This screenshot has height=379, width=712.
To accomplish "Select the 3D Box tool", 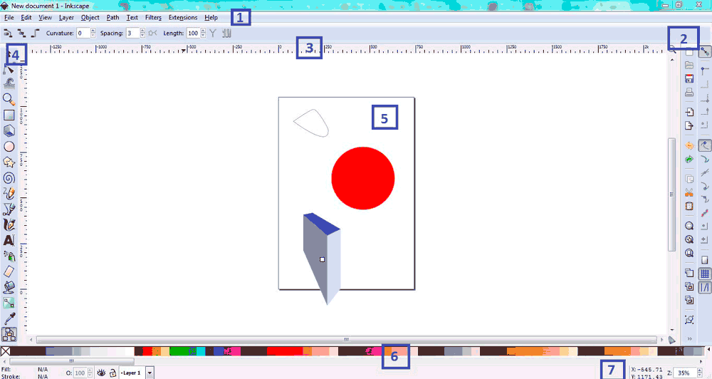I will coord(9,131).
